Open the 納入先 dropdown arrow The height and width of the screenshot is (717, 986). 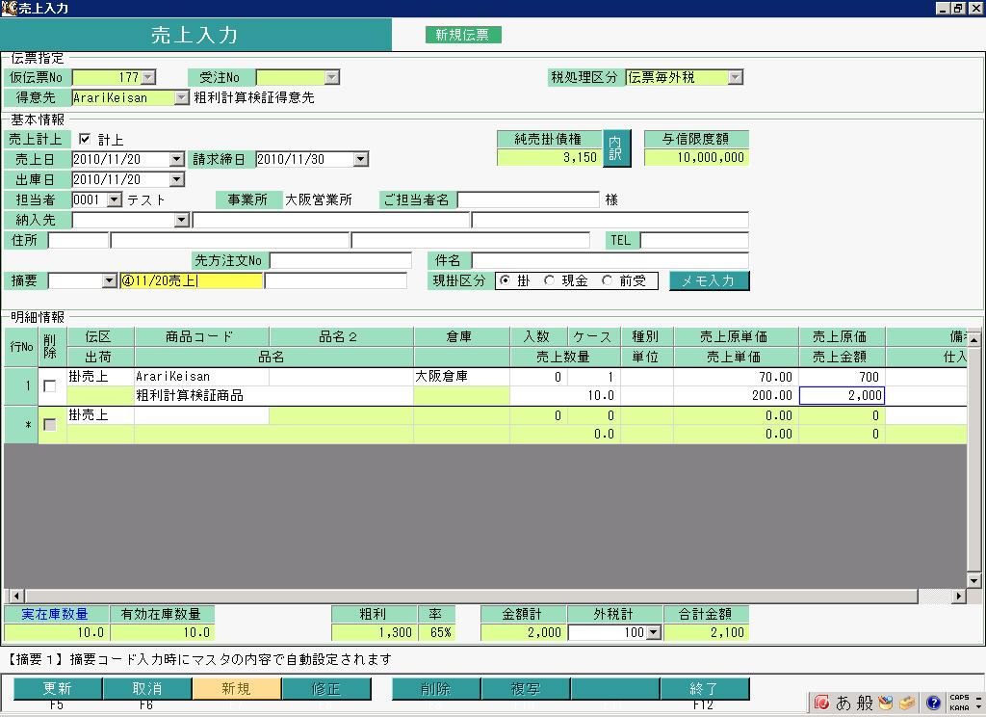click(x=181, y=220)
